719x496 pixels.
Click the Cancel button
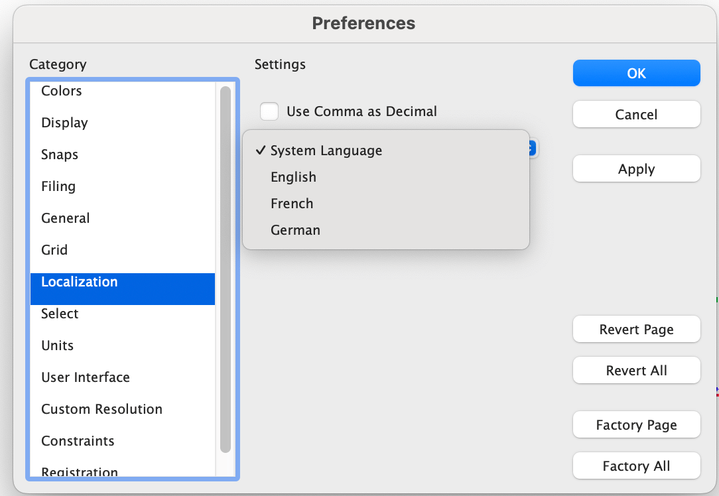pyautogui.click(x=636, y=115)
